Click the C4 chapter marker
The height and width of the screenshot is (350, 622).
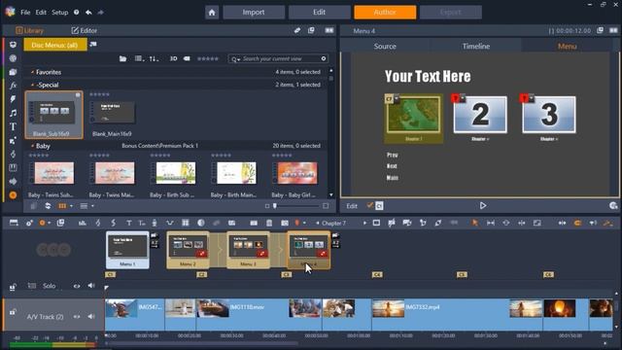pos(377,274)
